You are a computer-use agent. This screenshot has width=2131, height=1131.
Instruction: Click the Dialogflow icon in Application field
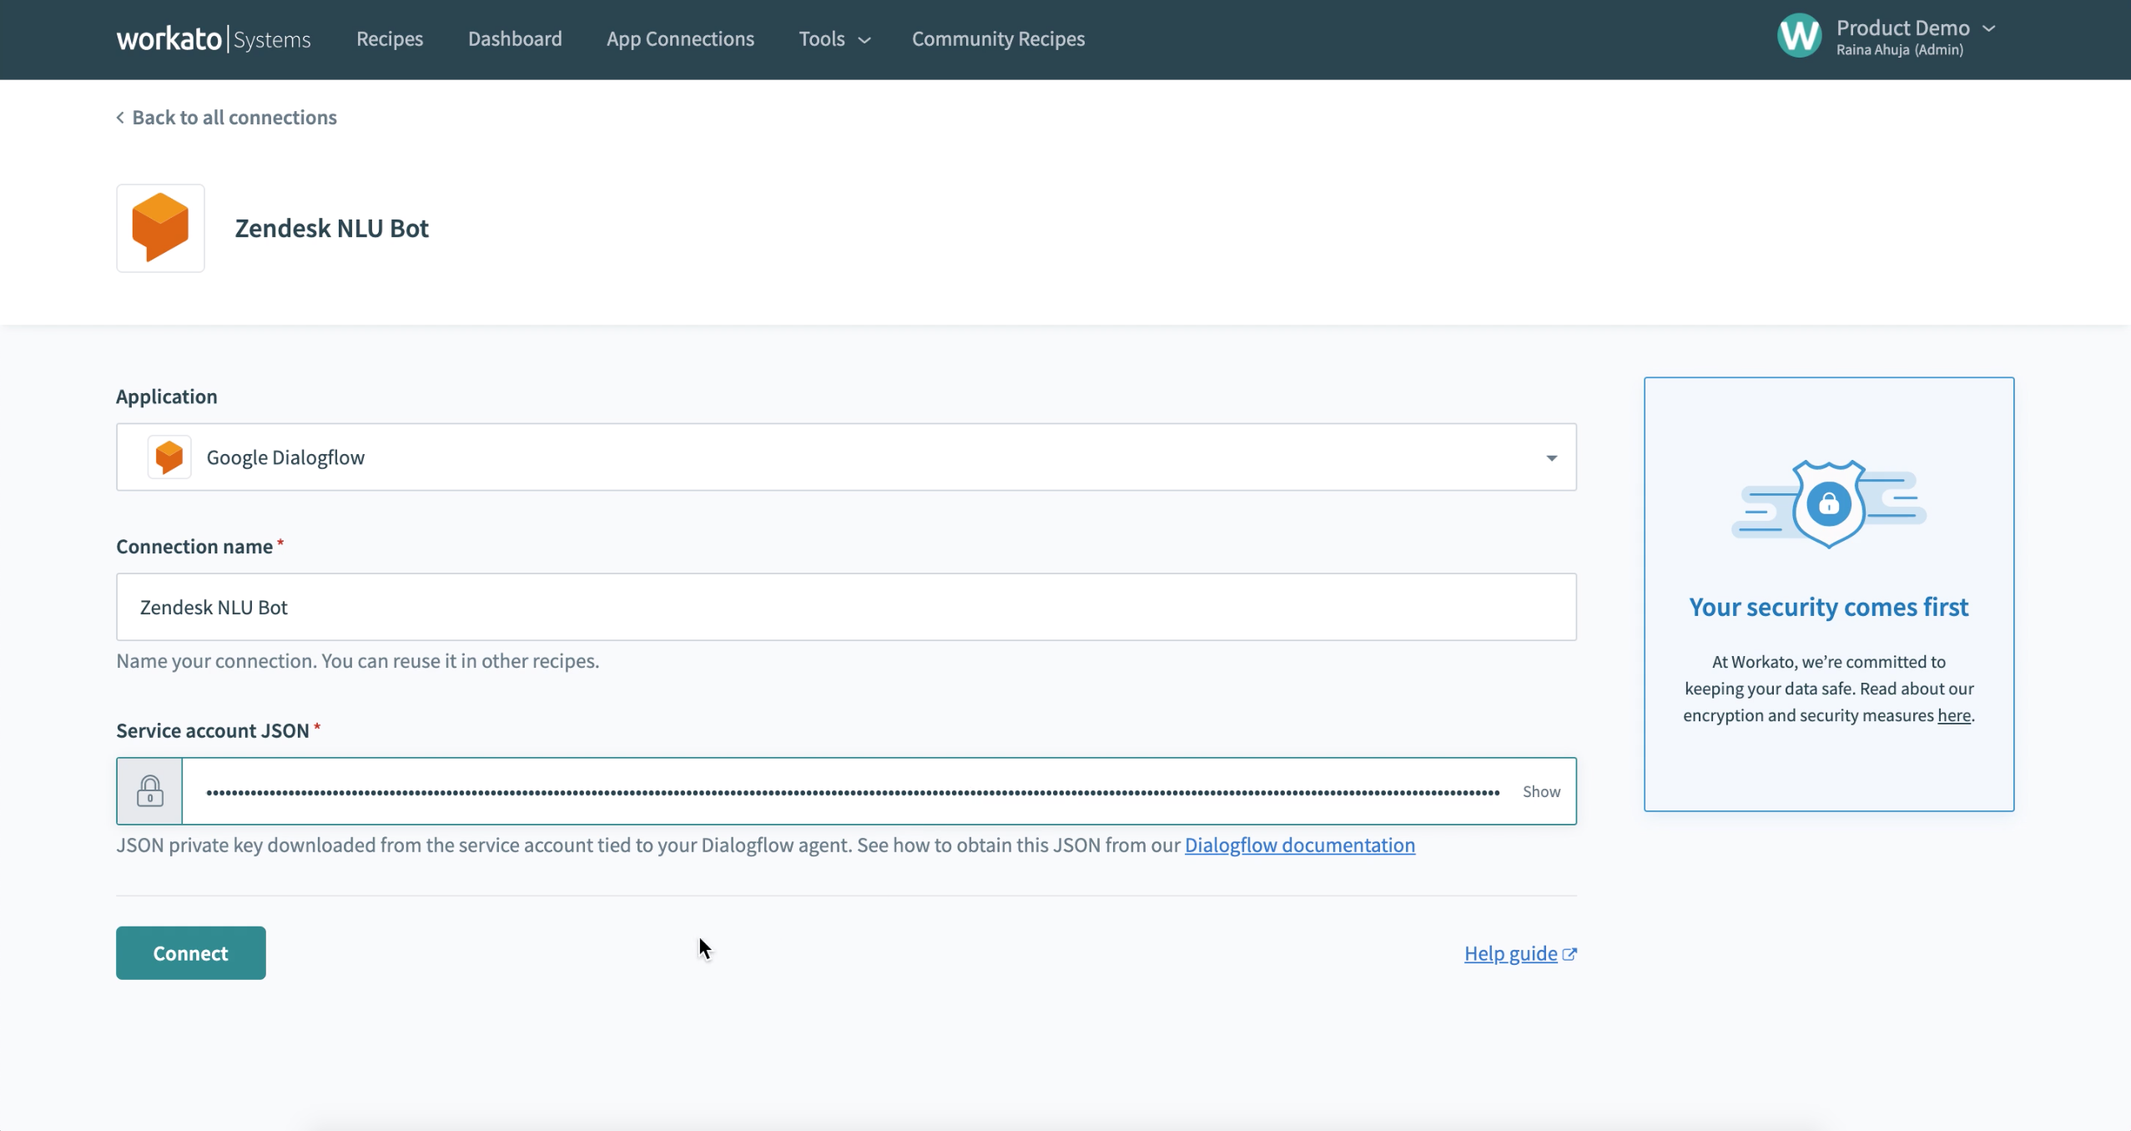[169, 457]
